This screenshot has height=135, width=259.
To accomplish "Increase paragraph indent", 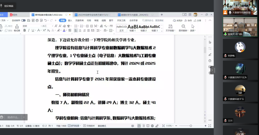I will click(92, 26).
